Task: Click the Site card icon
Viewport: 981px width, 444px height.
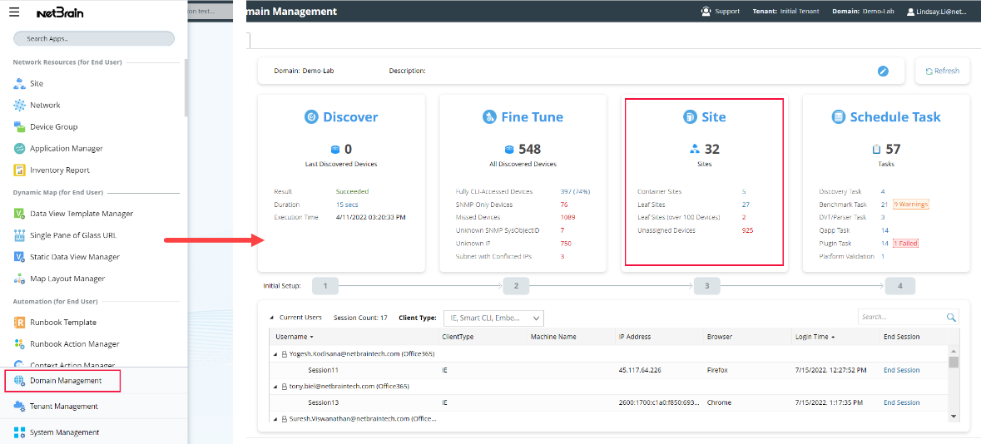Action: [689, 117]
